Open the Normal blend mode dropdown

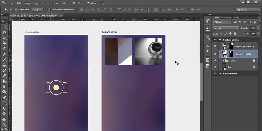[x=226, y=28]
